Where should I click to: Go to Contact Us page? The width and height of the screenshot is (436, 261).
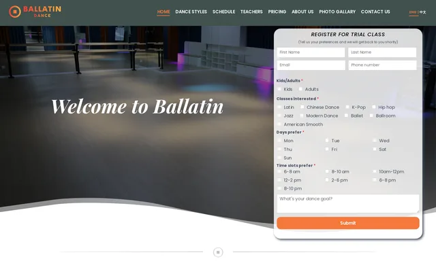click(x=375, y=12)
